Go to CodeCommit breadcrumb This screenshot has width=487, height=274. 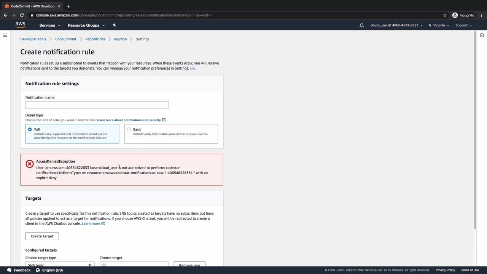click(x=65, y=39)
